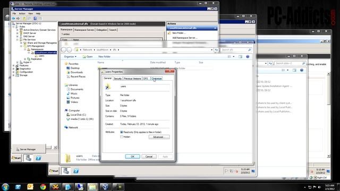340x191 pixels.
Task: Click the Up one level folder icon in Server Manager toolbar
Action: coord(24,19)
